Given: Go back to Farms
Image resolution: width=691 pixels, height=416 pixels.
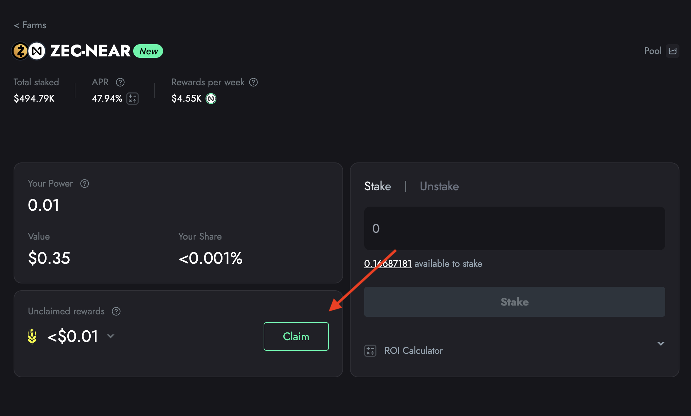Looking at the screenshot, I should point(30,25).
